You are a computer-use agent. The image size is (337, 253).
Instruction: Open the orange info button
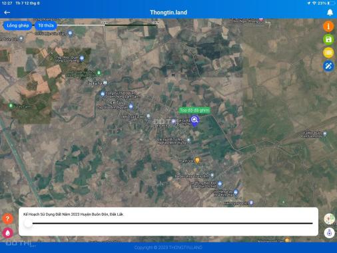click(328, 27)
